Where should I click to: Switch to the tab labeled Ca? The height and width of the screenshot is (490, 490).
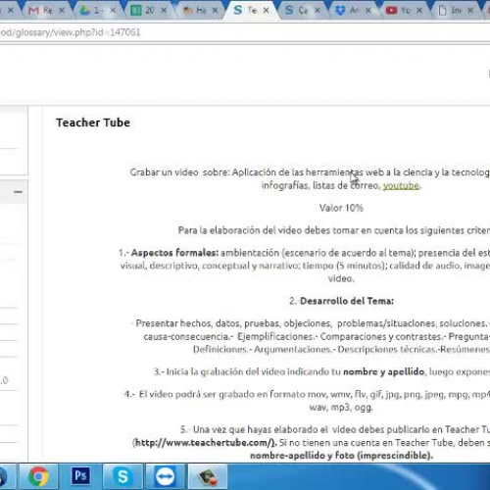click(299, 11)
